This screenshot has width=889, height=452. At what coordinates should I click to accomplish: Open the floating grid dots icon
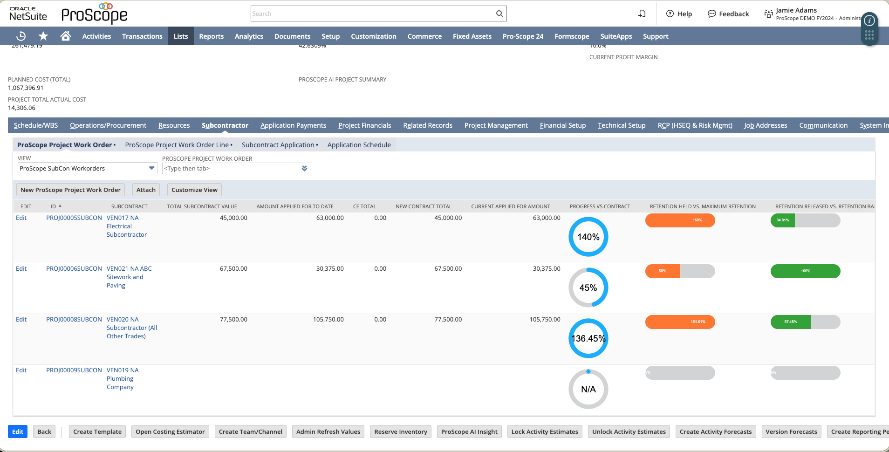pos(869,35)
